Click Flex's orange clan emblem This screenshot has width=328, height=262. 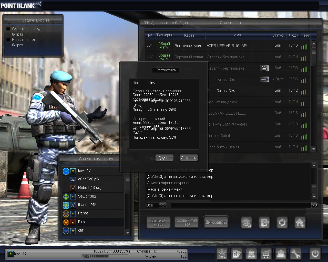click(x=66, y=222)
